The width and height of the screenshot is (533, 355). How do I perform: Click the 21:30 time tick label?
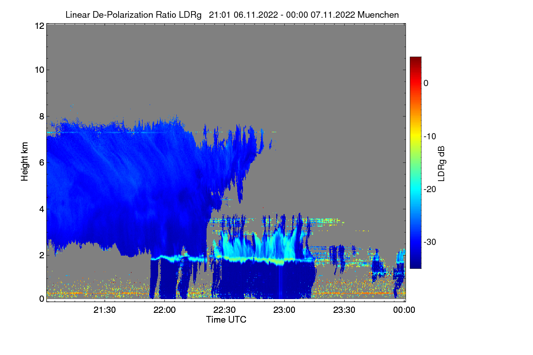coord(105,310)
